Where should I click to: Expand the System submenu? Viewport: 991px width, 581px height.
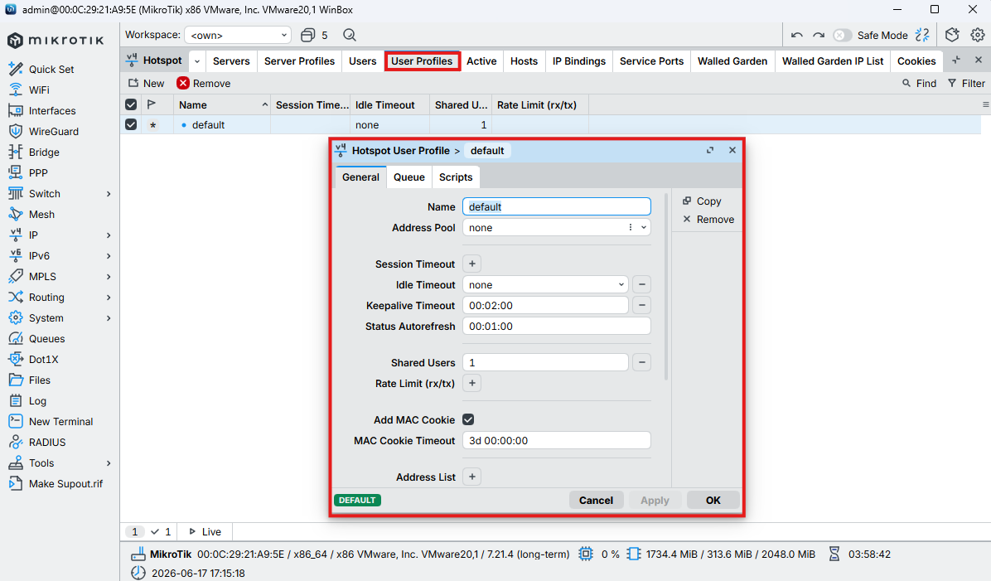[109, 318]
